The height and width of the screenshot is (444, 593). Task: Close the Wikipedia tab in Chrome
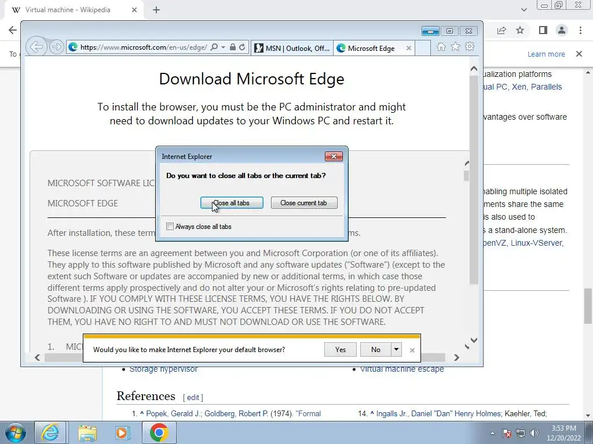coord(134,10)
